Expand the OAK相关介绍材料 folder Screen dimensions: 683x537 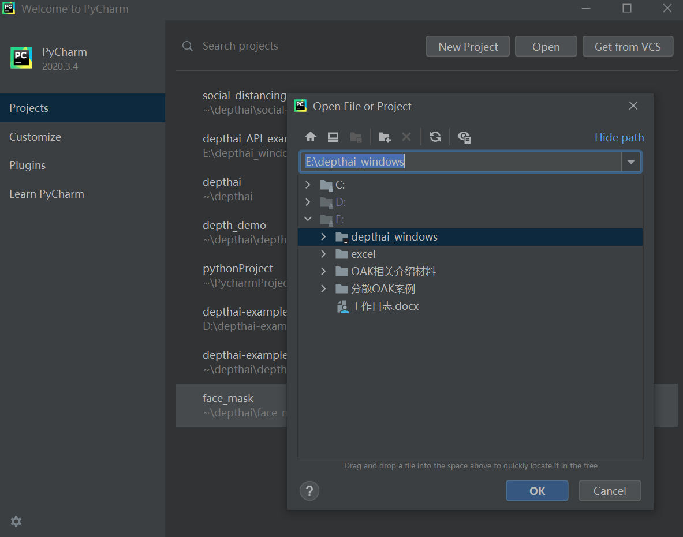[323, 271]
